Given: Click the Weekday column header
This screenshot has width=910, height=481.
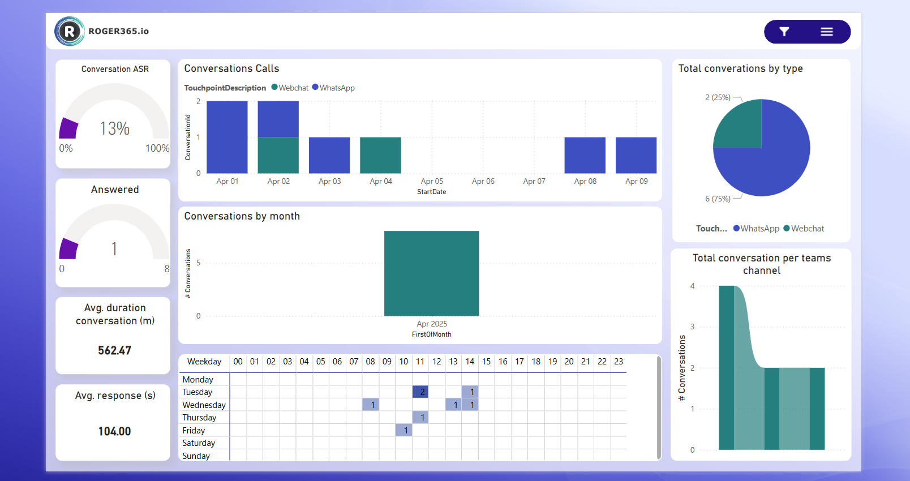Looking at the screenshot, I should coord(204,362).
